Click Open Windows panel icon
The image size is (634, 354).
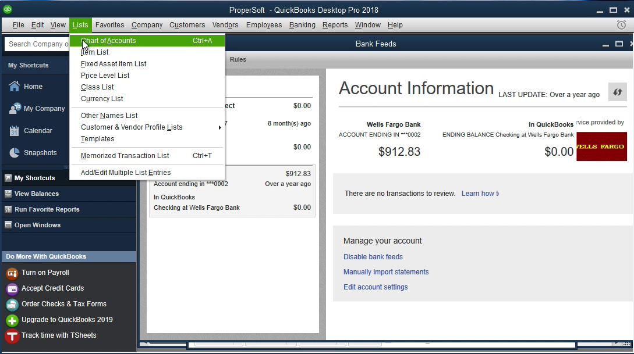(x=8, y=225)
